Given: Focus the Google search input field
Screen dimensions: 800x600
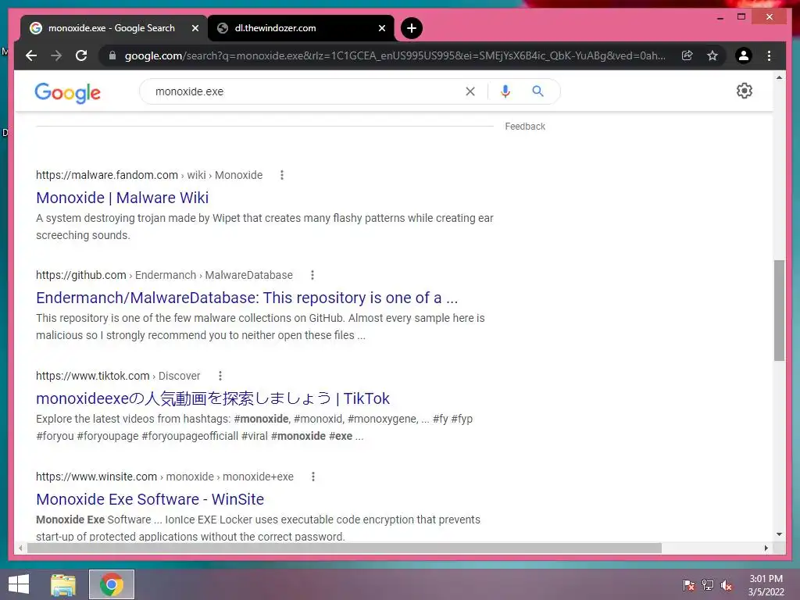Looking at the screenshot, I should 306,91.
